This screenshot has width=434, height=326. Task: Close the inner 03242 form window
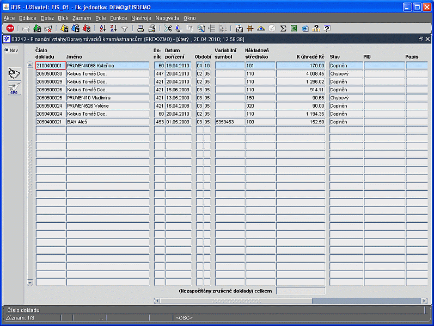pyautogui.click(x=427, y=39)
